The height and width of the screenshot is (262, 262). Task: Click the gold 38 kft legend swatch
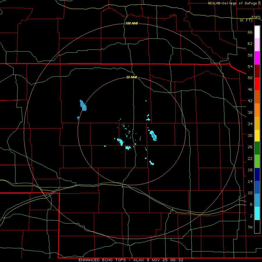pyautogui.click(x=257, y=123)
